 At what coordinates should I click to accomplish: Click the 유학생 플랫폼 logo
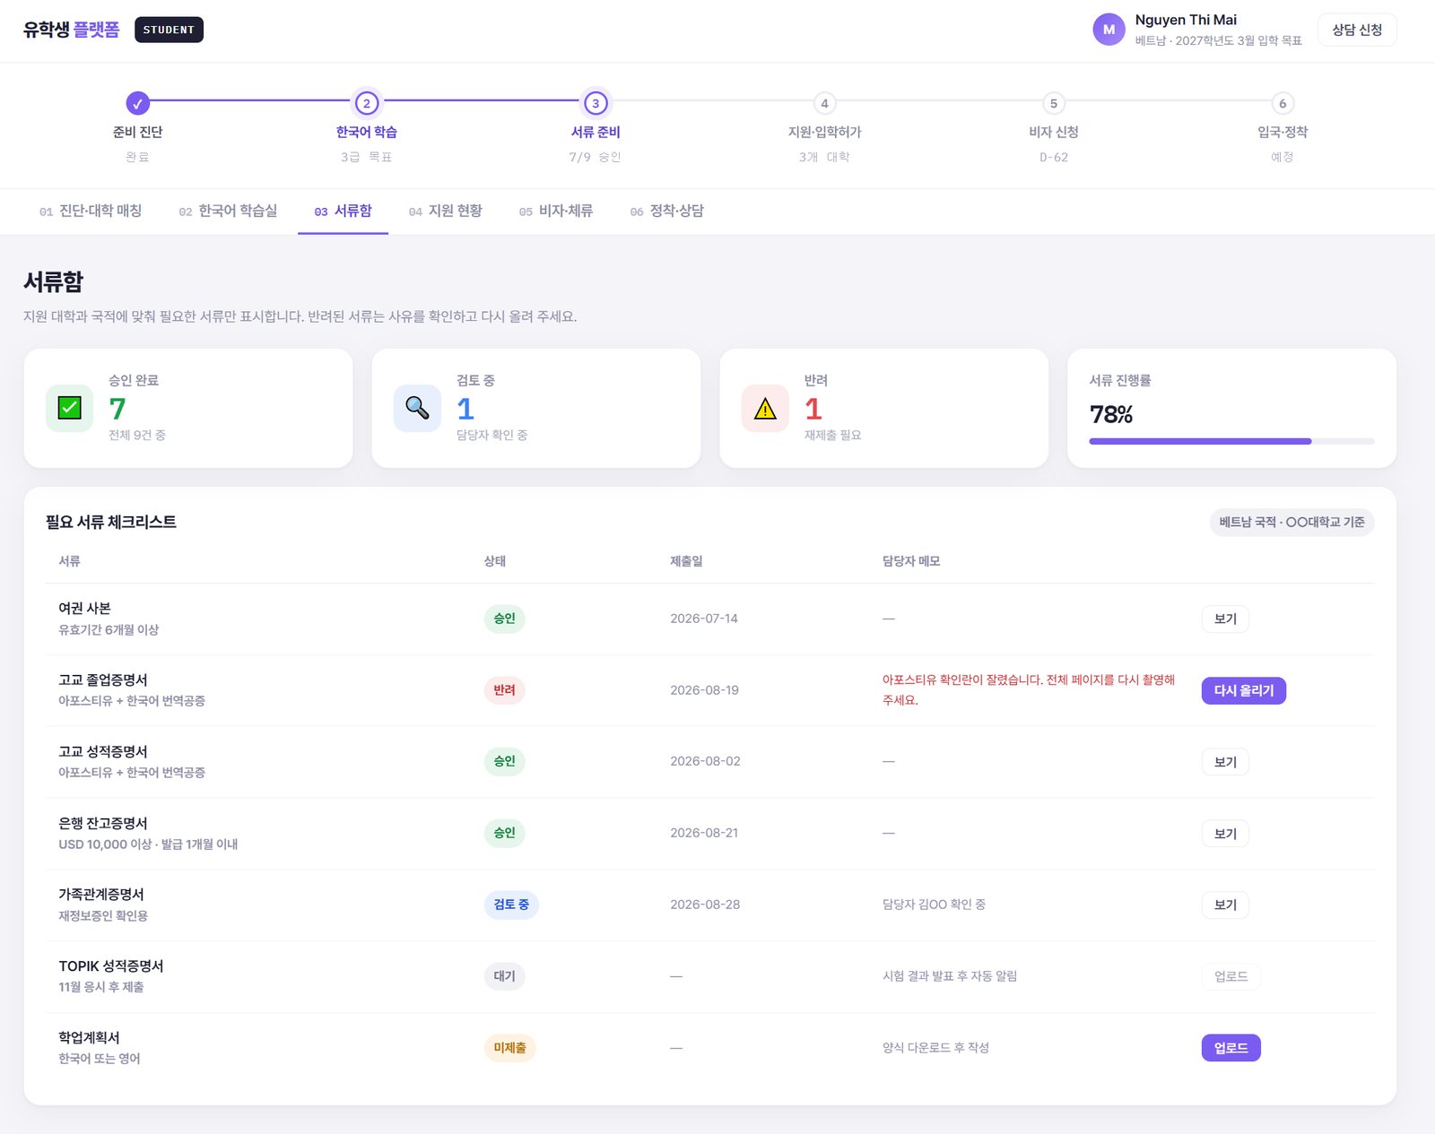(72, 30)
